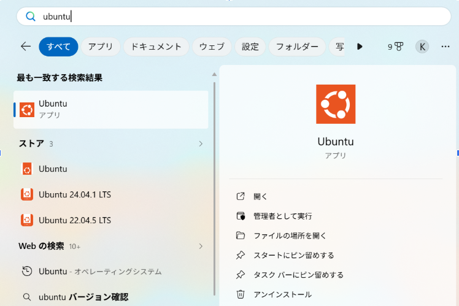Image resolution: width=459 pixels, height=306 pixels.
Task: Expand the ストア section chevron
Action: coord(201,143)
